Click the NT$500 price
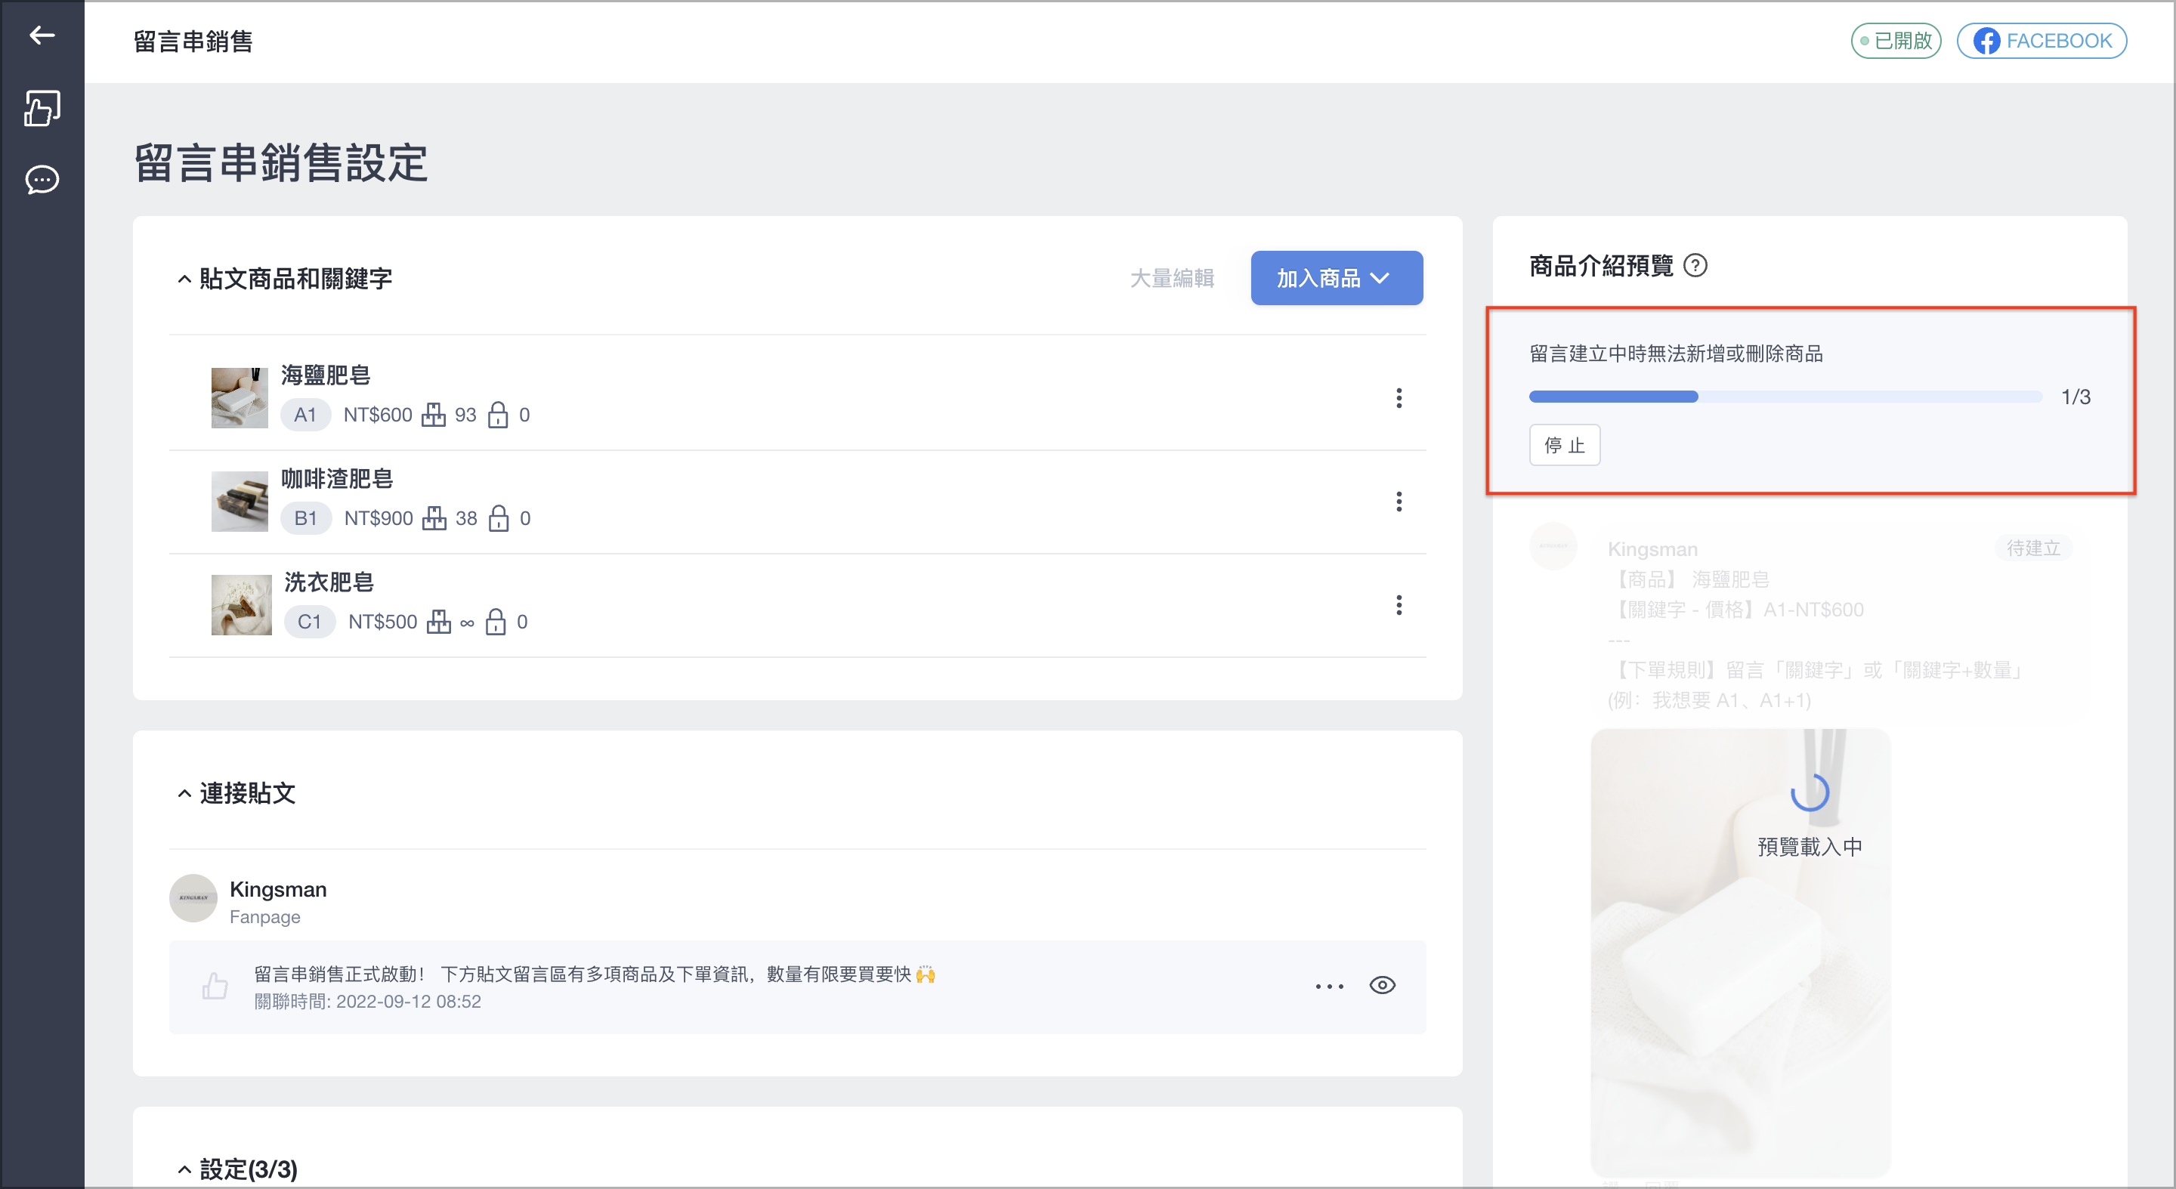This screenshot has width=2176, height=1189. click(x=382, y=622)
